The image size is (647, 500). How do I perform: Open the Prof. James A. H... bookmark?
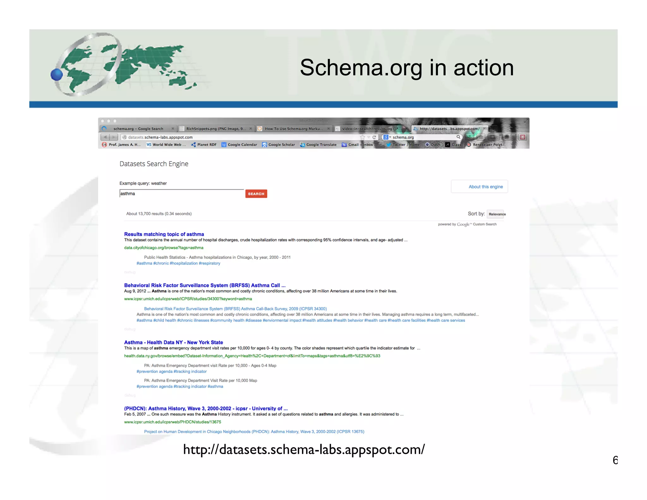tap(121, 145)
